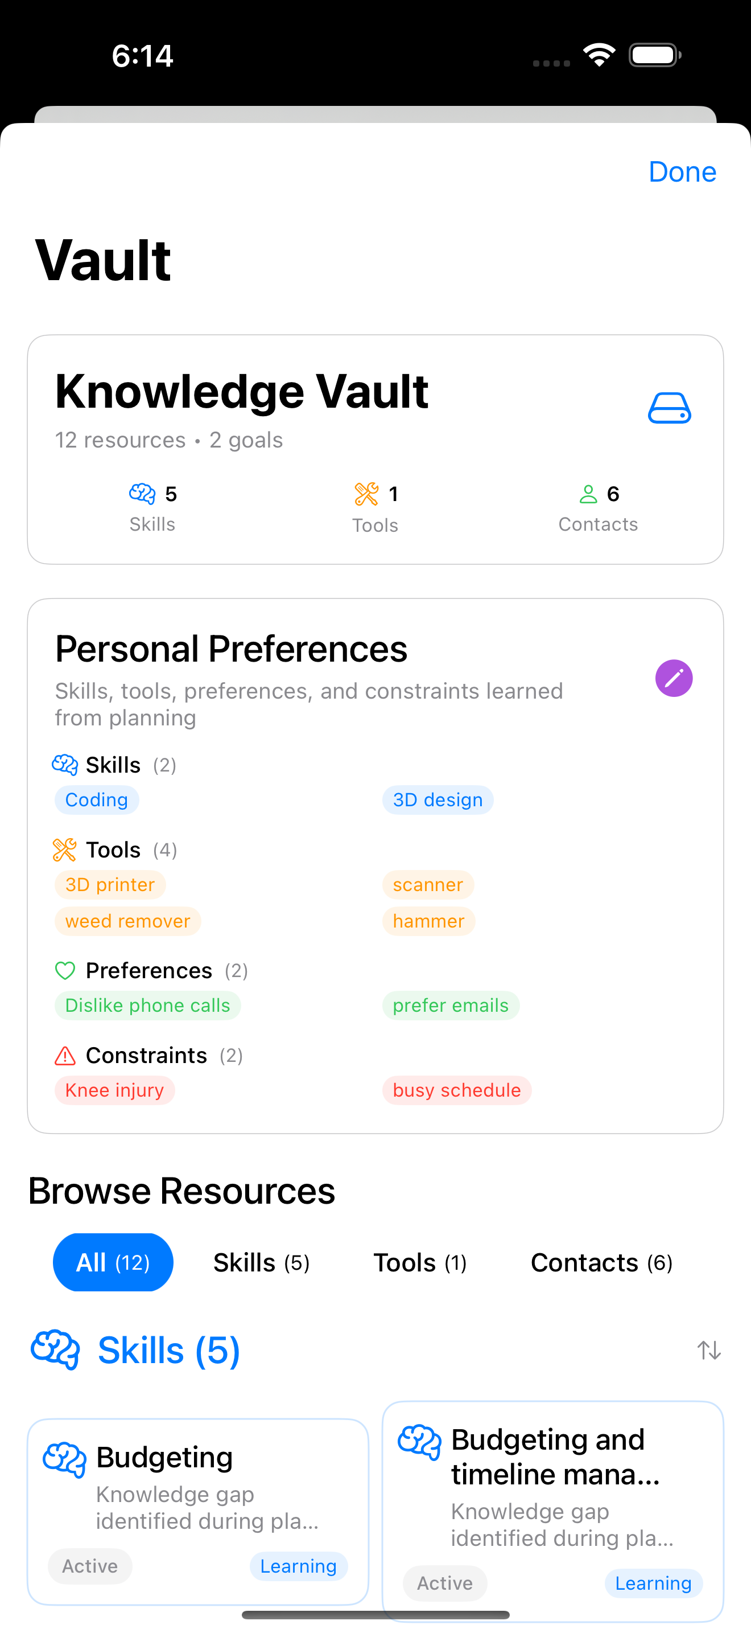Tap the blue storage drive icon
The width and height of the screenshot is (751, 1633).
(669, 408)
